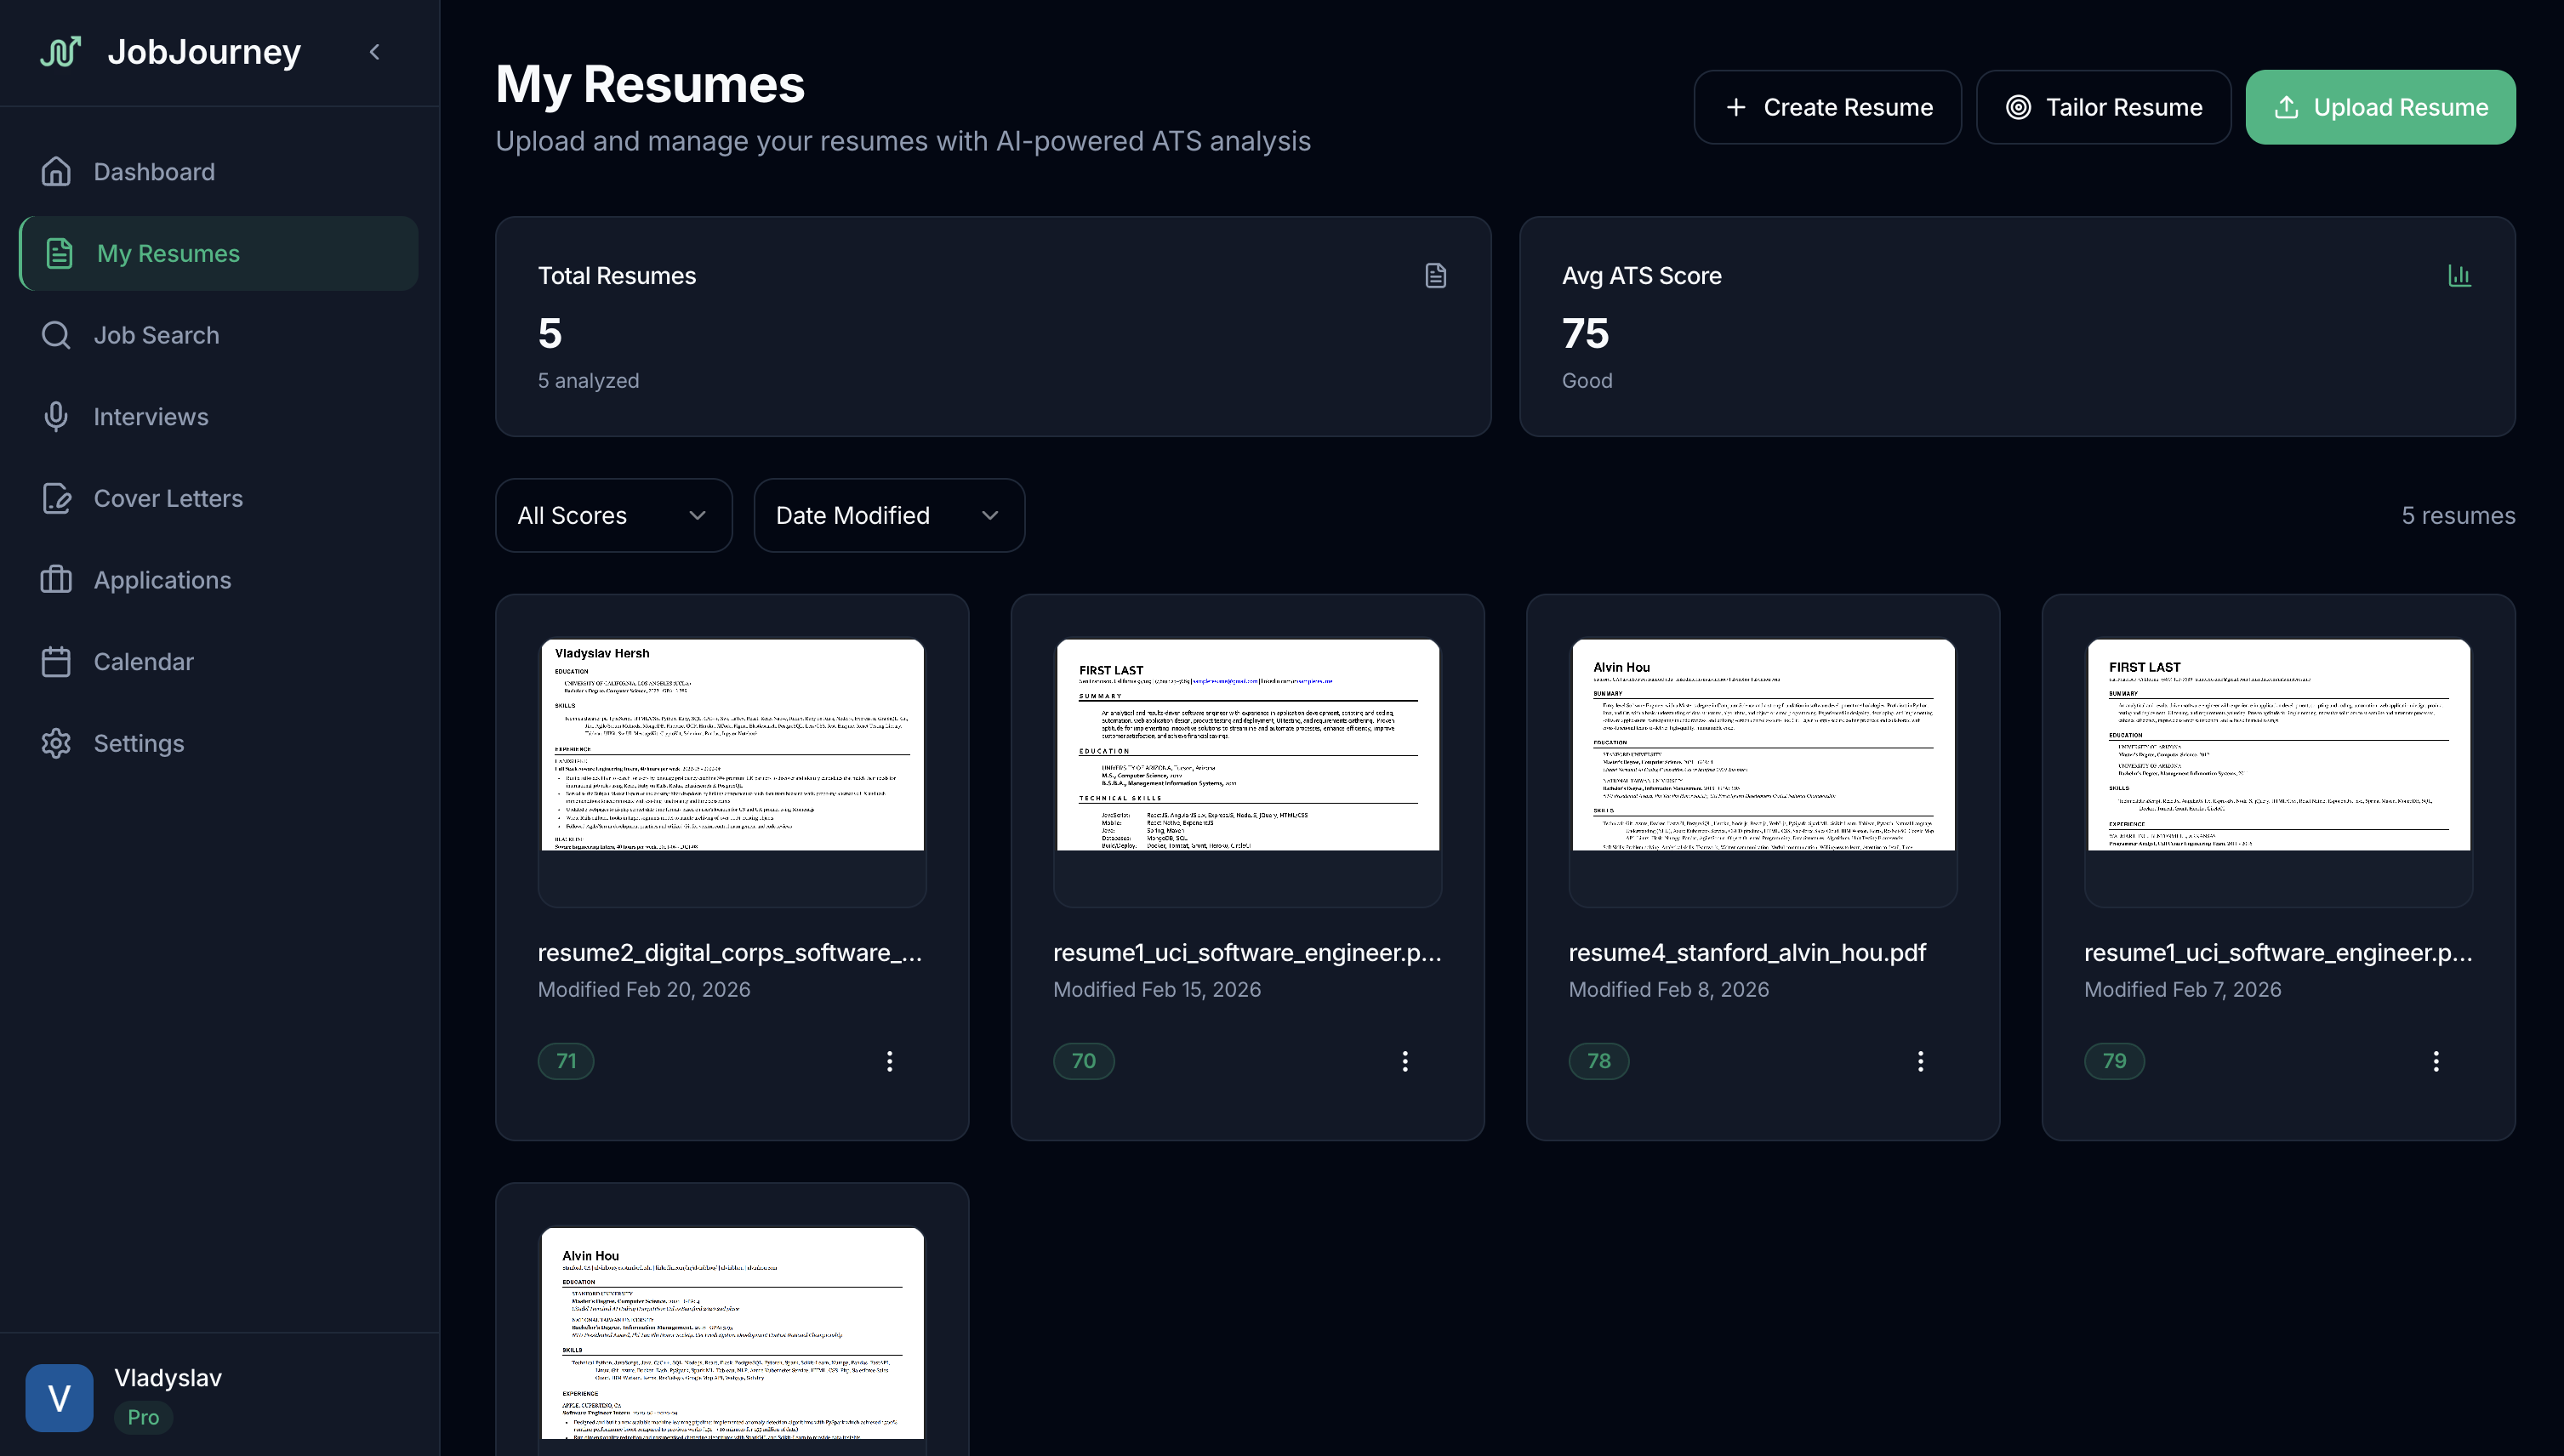The image size is (2564, 1456).
Task: Click the ATS score badge 71
Action: point(566,1061)
